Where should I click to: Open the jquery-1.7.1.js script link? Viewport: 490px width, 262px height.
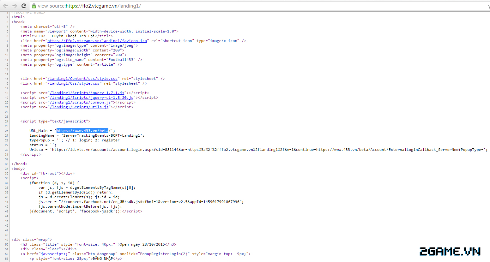tap(87, 93)
